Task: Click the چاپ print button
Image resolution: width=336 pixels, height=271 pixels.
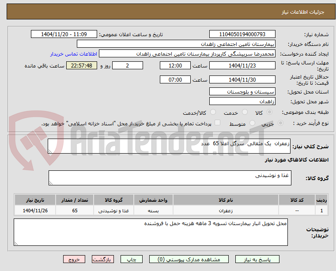Action: click(132, 259)
